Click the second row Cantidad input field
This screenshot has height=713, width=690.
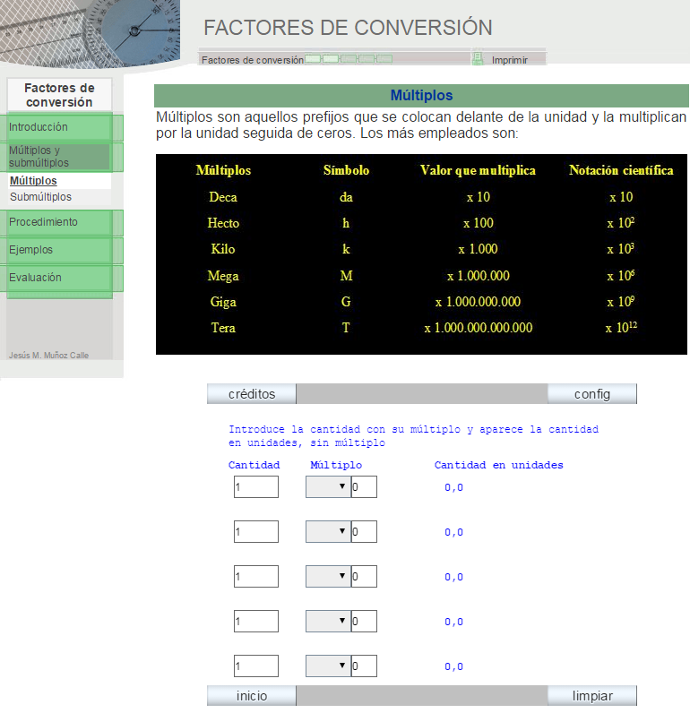255,532
